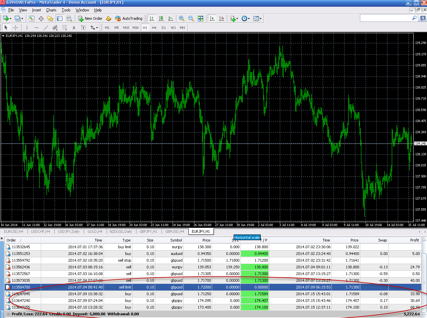Draw a horizontal line tool
Viewport: 427px width, 318px height.
pyautogui.click(x=37, y=28)
